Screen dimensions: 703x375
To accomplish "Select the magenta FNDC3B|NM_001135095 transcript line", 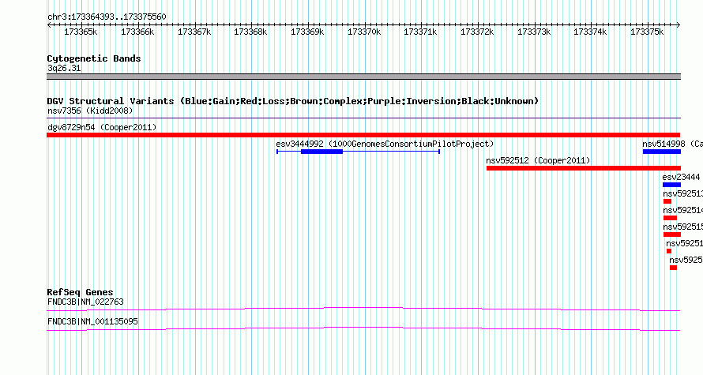I will [x=363, y=329].
